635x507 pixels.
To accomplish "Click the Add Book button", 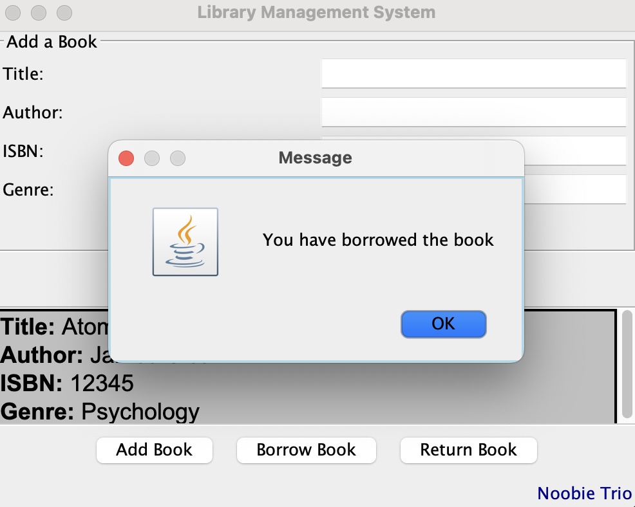I will [x=155, y=450].
